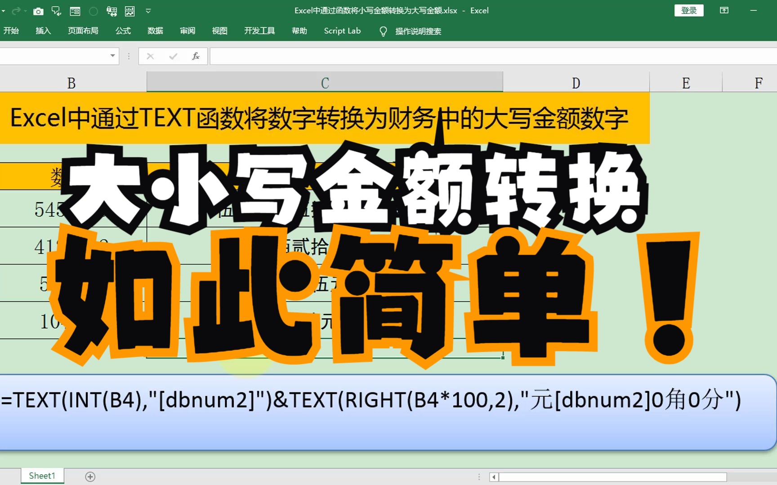Viewport: 777px width, 485px height.
Task: Select column C header
Action: coord(325,83)
